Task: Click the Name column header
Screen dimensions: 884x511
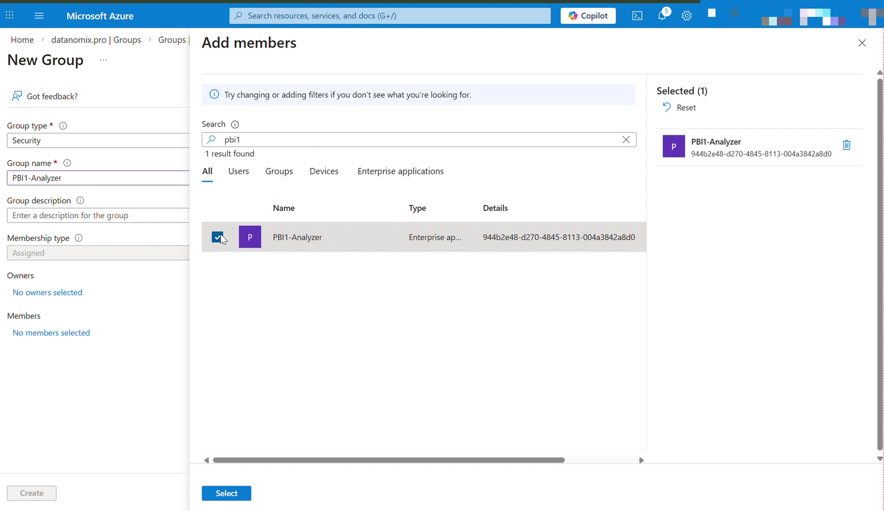Action: pyautogui.click(x=283, y=208)
